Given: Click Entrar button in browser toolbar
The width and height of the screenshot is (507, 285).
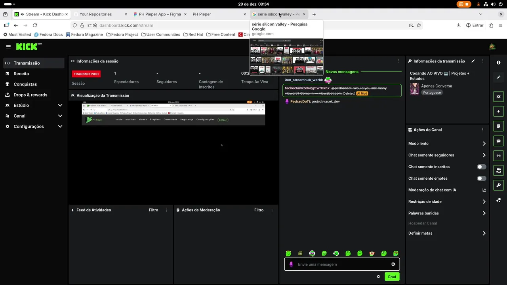Looking at the screenshot, I should [475, 25].
